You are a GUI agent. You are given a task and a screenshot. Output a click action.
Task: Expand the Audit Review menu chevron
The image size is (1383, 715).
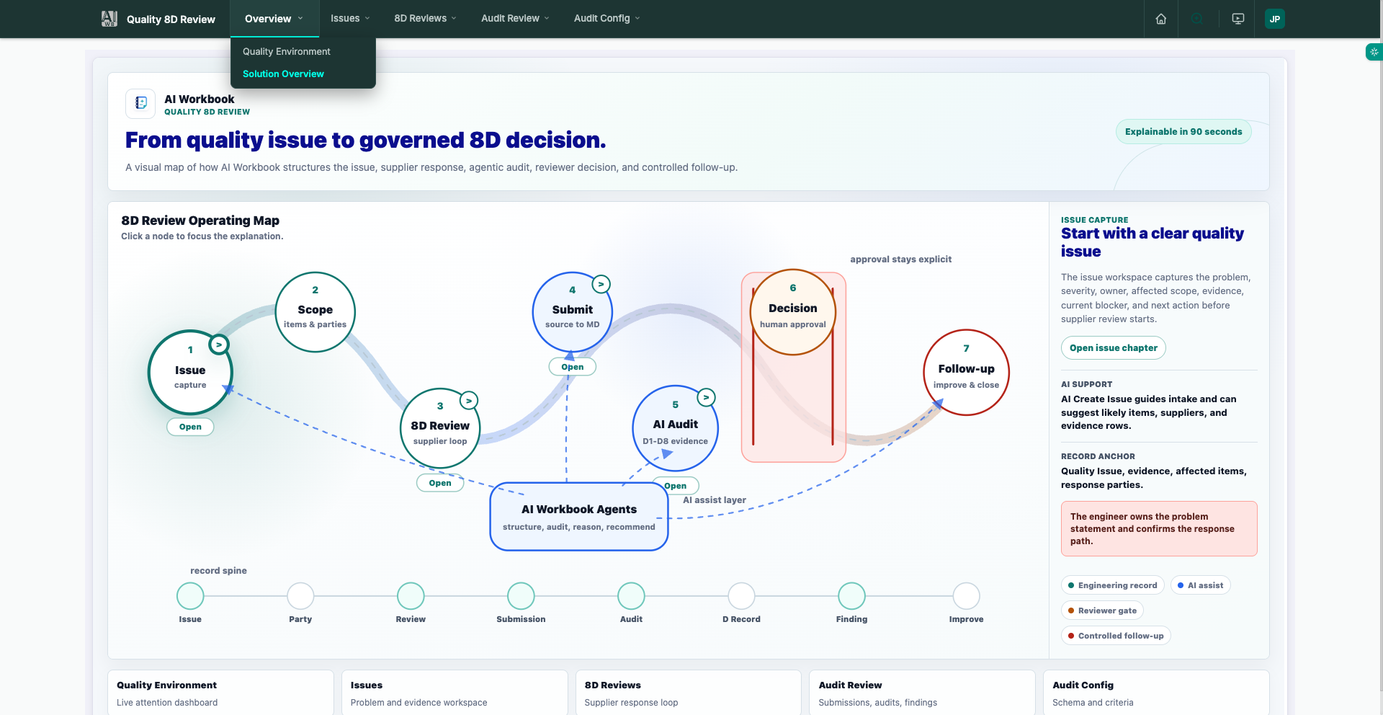(547, 19)
